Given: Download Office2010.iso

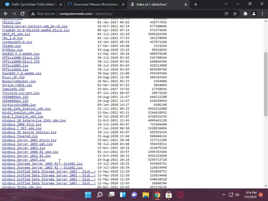Looking at the screenshot, I should click(x=15, y=69).
